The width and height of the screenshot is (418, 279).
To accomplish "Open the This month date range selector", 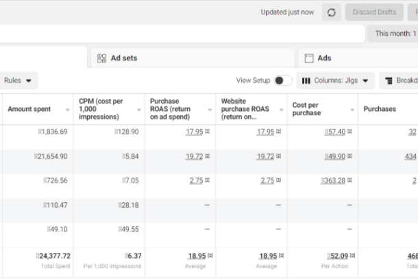I will [395, 34].
